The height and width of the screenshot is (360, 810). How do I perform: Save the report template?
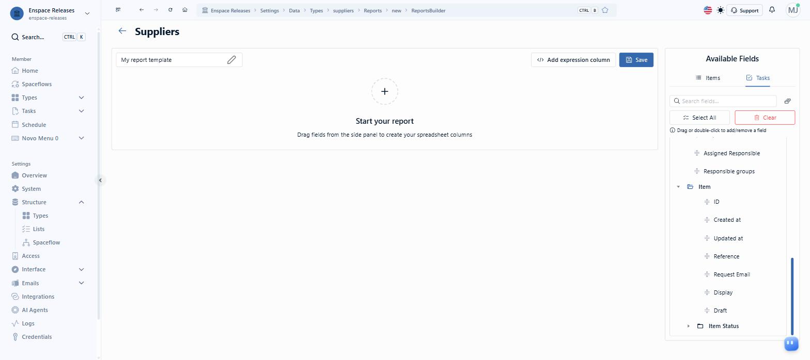(636, 60)
